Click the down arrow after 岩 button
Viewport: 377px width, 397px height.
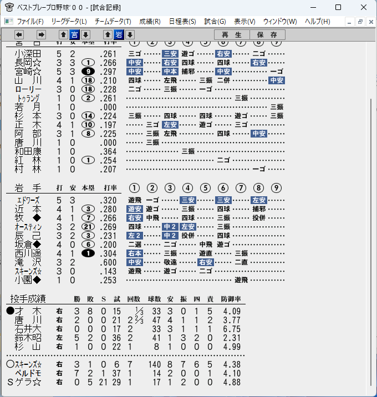(x=130, y=34)
